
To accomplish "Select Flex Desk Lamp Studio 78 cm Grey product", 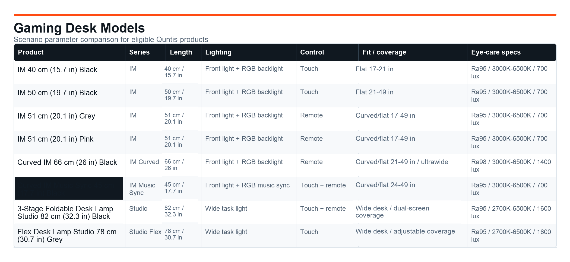I will (67, 236).
